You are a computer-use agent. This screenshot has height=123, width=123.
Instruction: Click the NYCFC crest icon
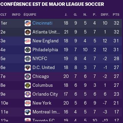(28, 59)
